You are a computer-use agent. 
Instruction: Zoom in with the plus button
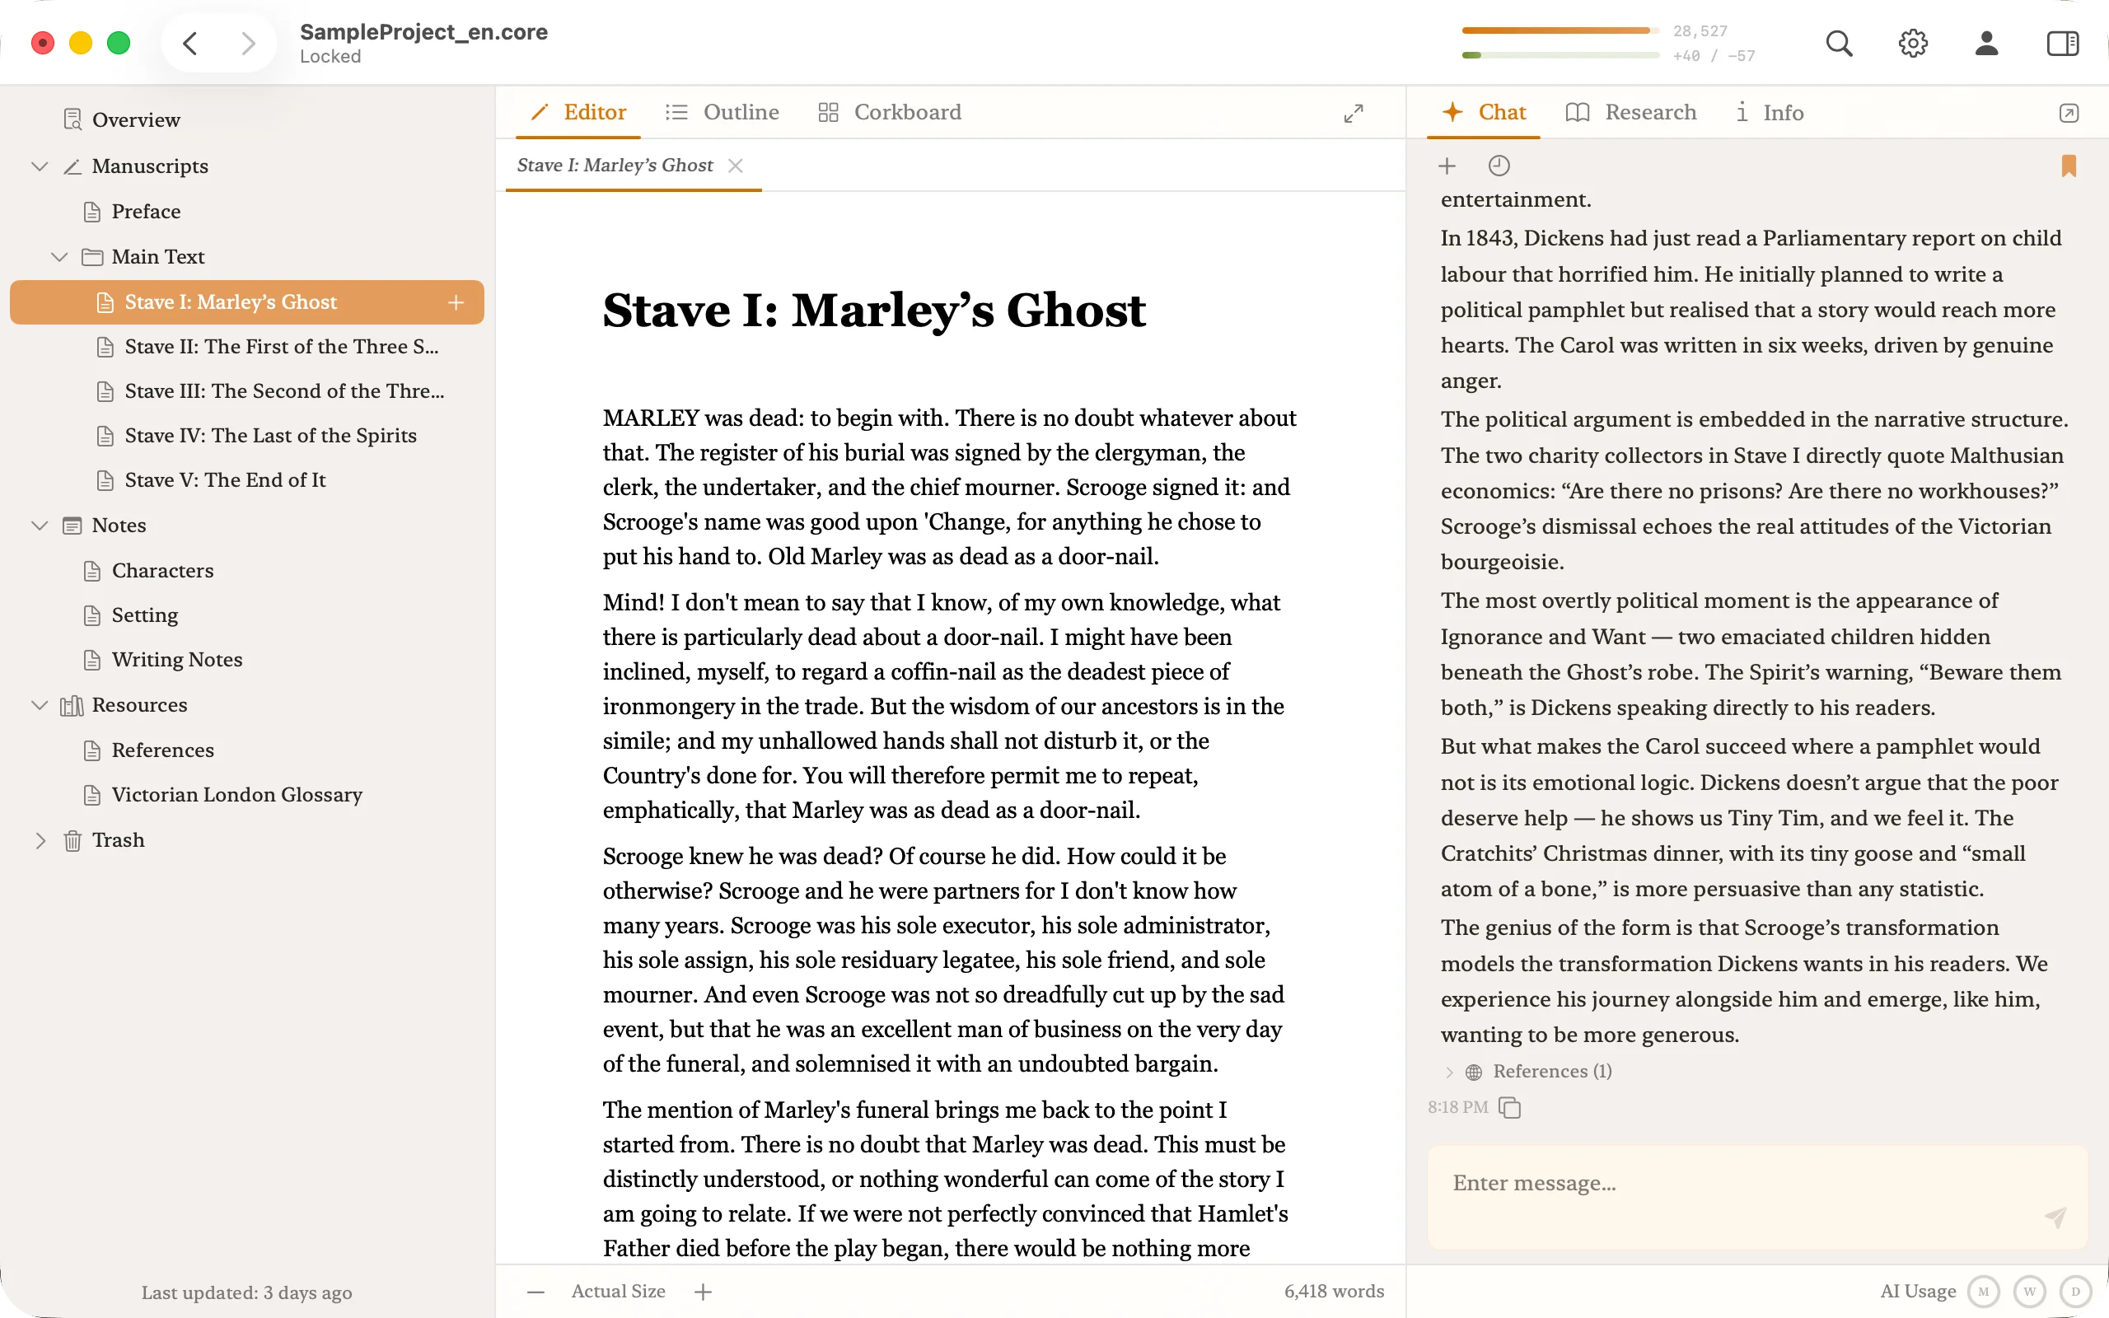point(704,1292)
